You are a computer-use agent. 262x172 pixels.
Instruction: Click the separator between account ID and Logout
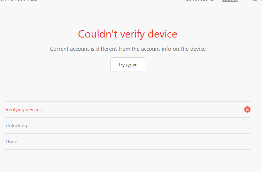click(x=218, y=1)
